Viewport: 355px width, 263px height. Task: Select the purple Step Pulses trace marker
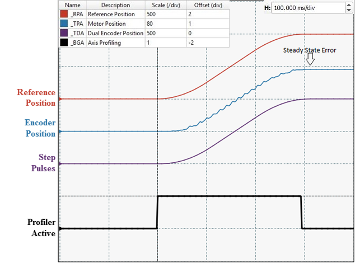click(x=60, y=164)
